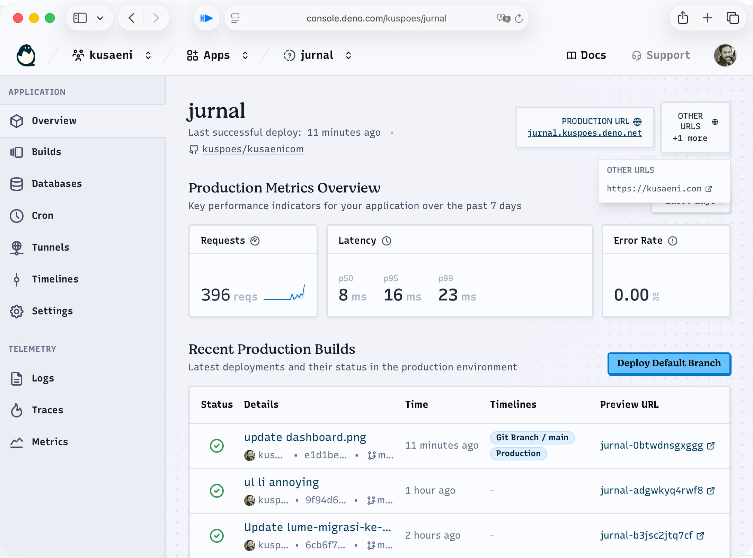
Task: Click success status icon for Update lume-migrasi-ke
Action: point(217,536)
